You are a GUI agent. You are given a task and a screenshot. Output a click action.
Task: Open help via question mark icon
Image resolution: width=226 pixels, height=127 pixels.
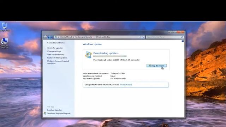[183, 41]
